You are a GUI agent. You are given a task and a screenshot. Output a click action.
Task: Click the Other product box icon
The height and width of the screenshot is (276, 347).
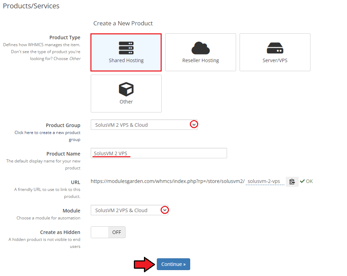tap(126, 90)
